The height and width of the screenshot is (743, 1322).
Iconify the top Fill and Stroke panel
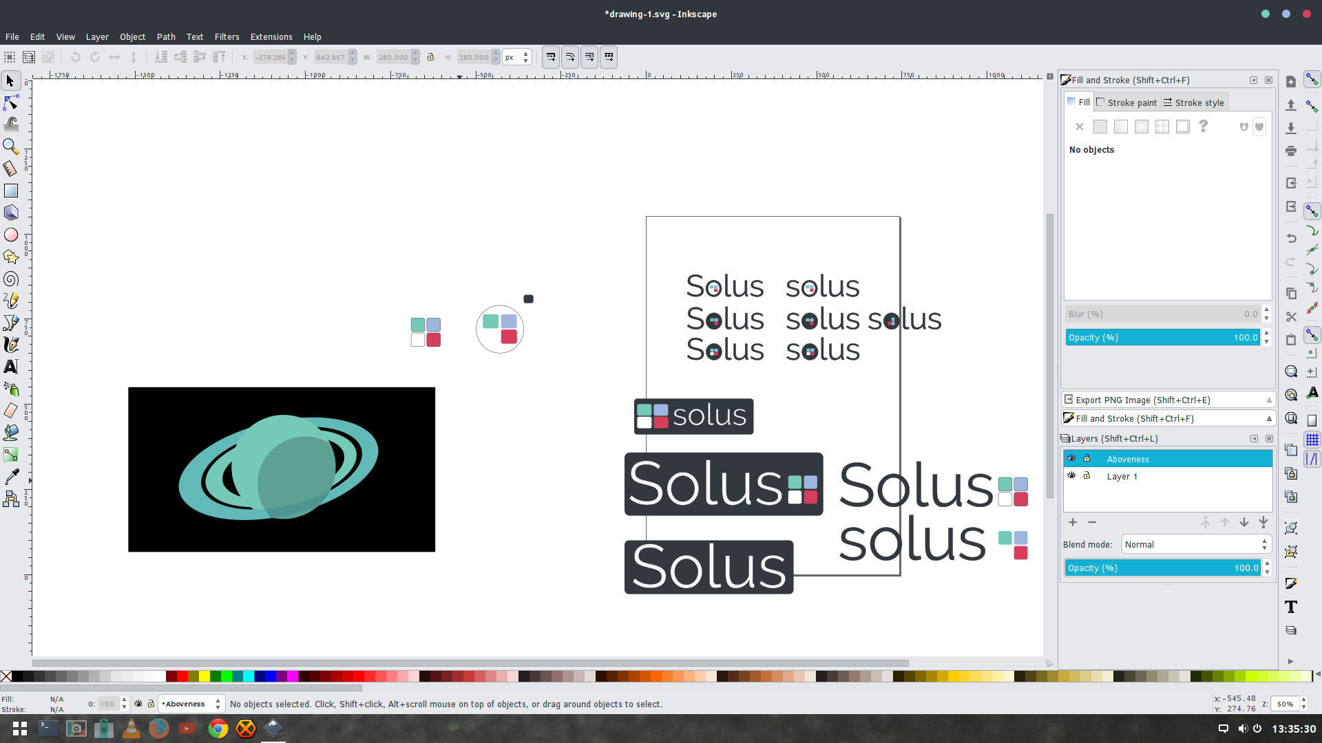point(1253,80)
